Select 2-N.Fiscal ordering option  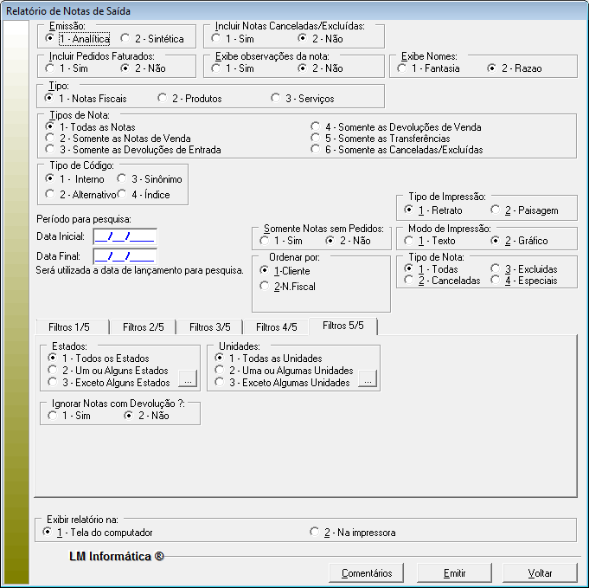(x=265, y=286)
